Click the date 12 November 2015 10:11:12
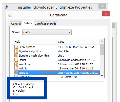This screenshot has width=120, height=102. (x=75, y=68)
